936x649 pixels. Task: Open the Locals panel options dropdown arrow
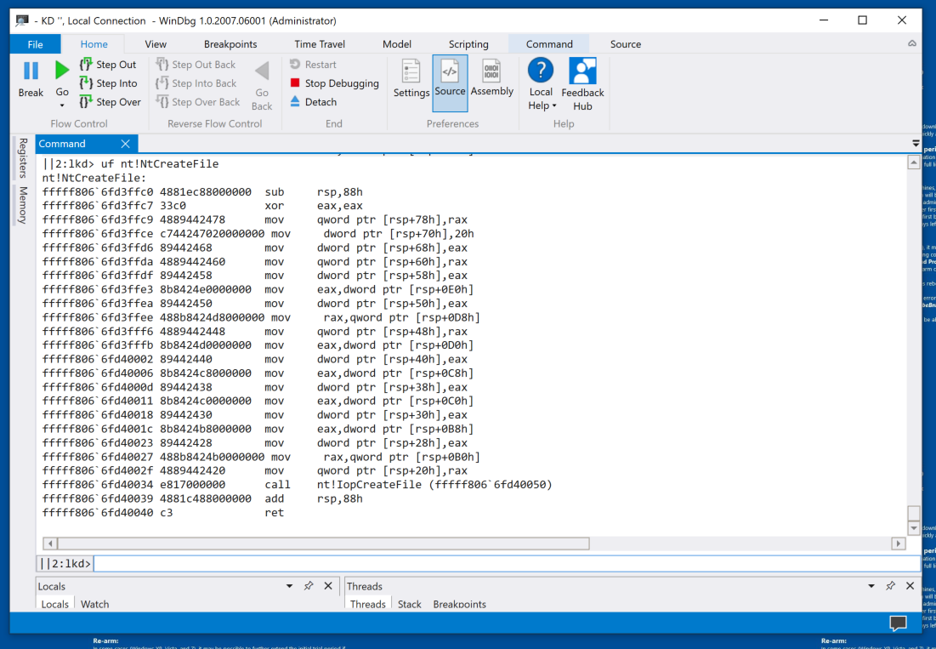click(x=290, y=586)
